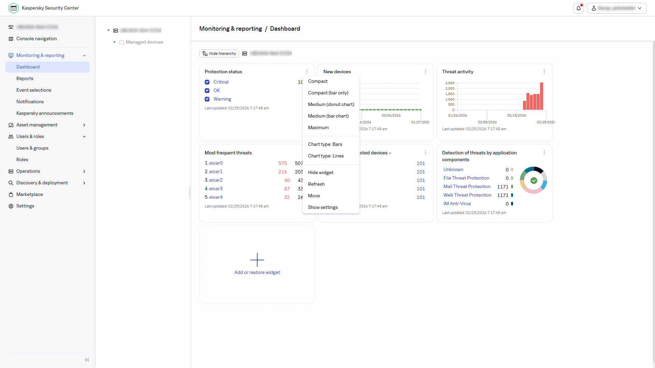Open the Mail Threat Protection link
Viewport: 655px width, 368px height.
[x=467, y=187]
